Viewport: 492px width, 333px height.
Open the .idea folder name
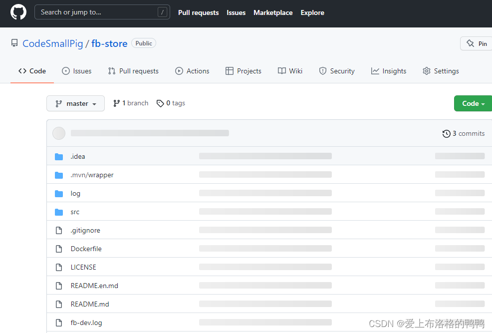click(78, 156)
